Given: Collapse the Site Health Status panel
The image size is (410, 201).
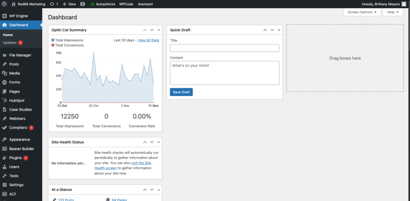Looking at the screenshot, I should pos(159,142).
